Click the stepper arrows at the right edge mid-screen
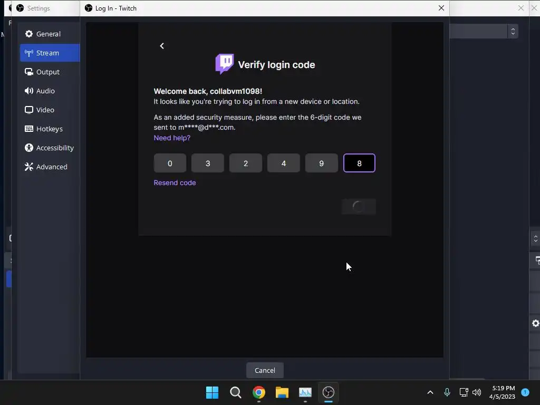The width and height of the screenshot is (540, 405). [536, 238]
